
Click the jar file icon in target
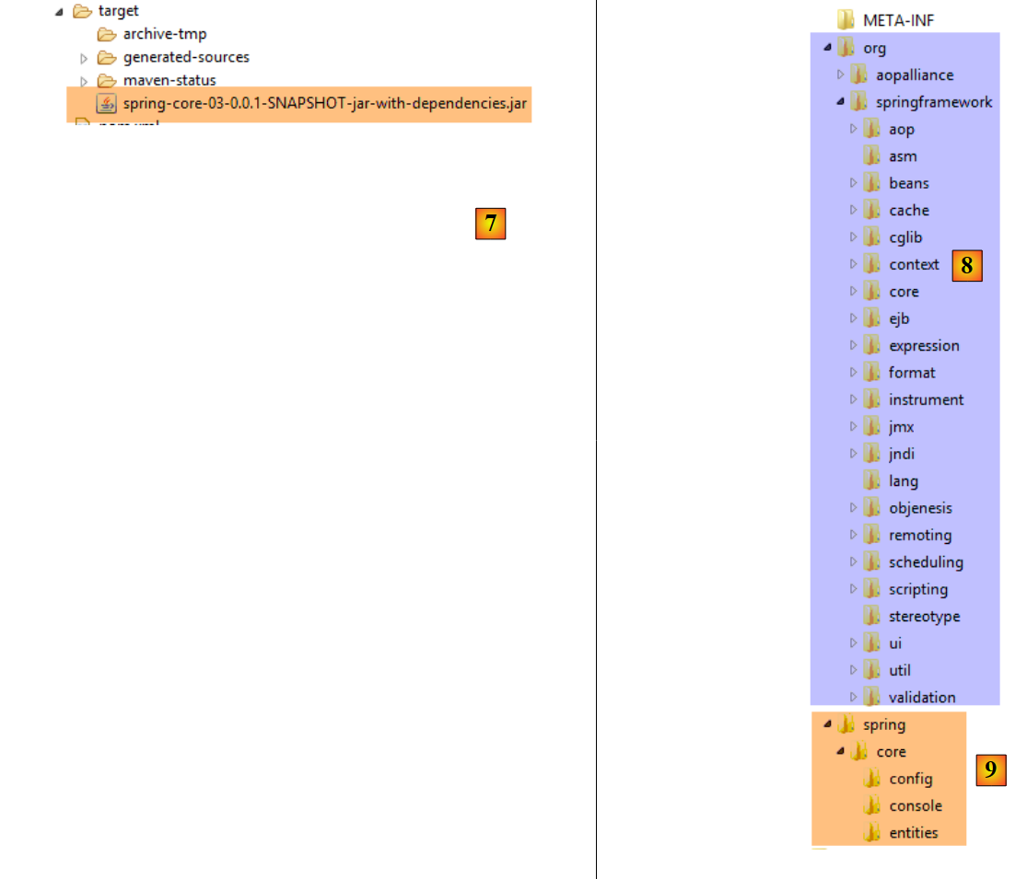(x=107, y=103)
